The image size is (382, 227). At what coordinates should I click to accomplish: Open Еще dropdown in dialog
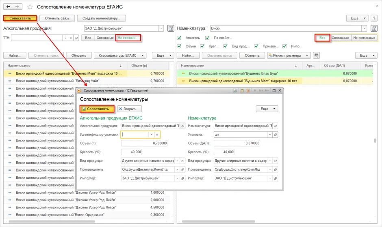pos(267,109)
